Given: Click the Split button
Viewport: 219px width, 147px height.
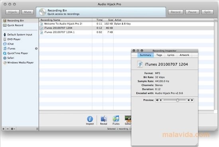Looking at the screenshot, I should pos(207,12).
